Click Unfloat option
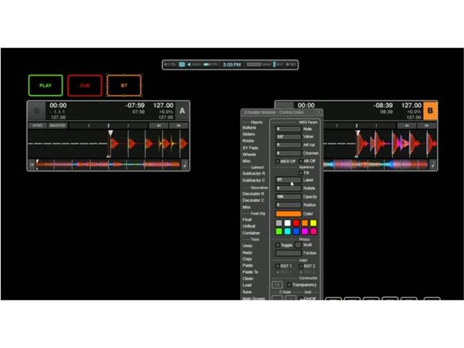 coord(248,226)
